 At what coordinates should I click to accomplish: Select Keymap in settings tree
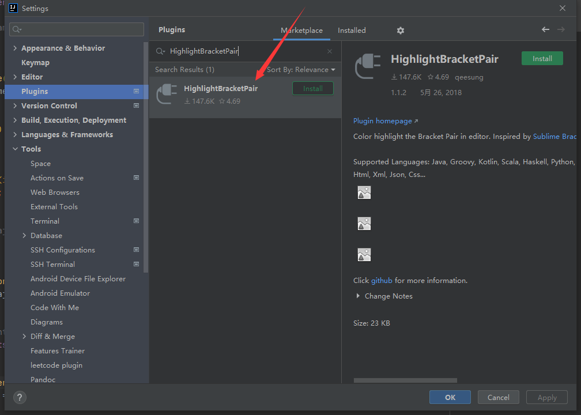click(35, 63)
